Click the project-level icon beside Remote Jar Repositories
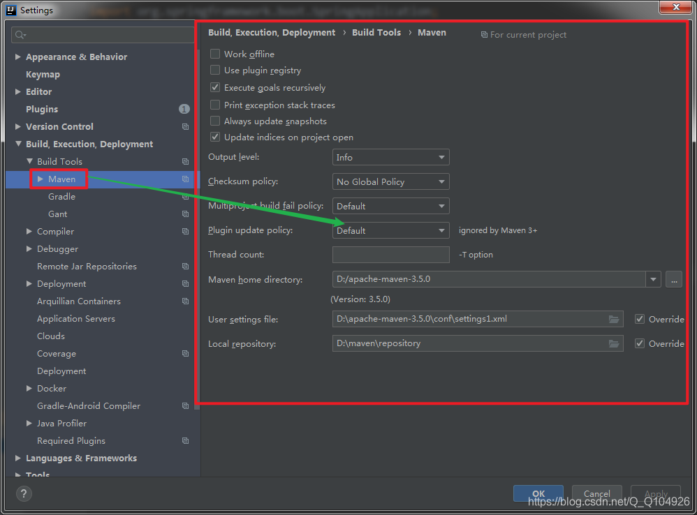The image size is (697, 515). [x=185, y=267]
